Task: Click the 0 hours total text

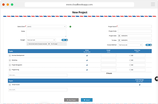Action: coord(109,73)
